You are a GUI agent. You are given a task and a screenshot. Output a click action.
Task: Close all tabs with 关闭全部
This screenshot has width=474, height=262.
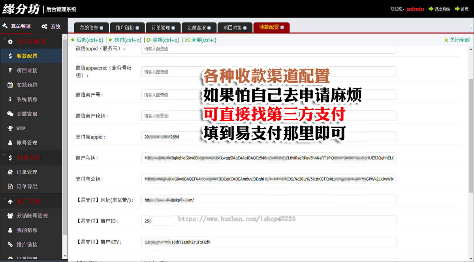457,40
